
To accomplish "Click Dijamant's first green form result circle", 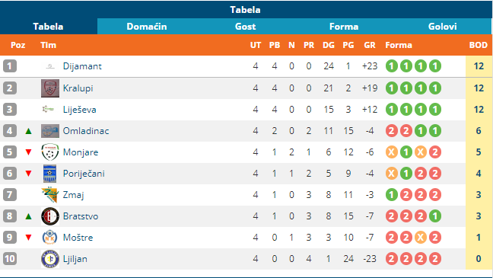I will pos(392,66).
